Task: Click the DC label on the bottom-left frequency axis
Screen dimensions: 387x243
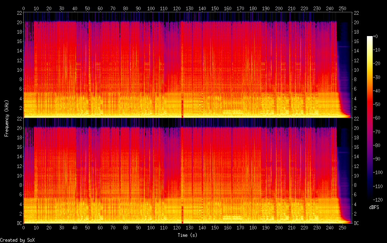Action: pyautogui.click(x=18, y=223)
